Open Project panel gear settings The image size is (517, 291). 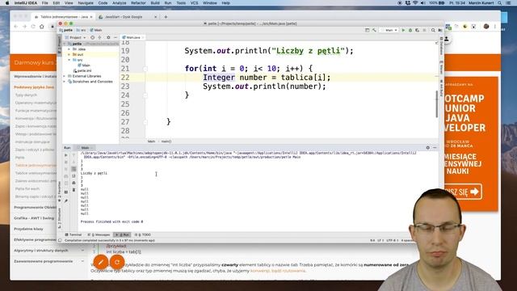pos(108,38)
